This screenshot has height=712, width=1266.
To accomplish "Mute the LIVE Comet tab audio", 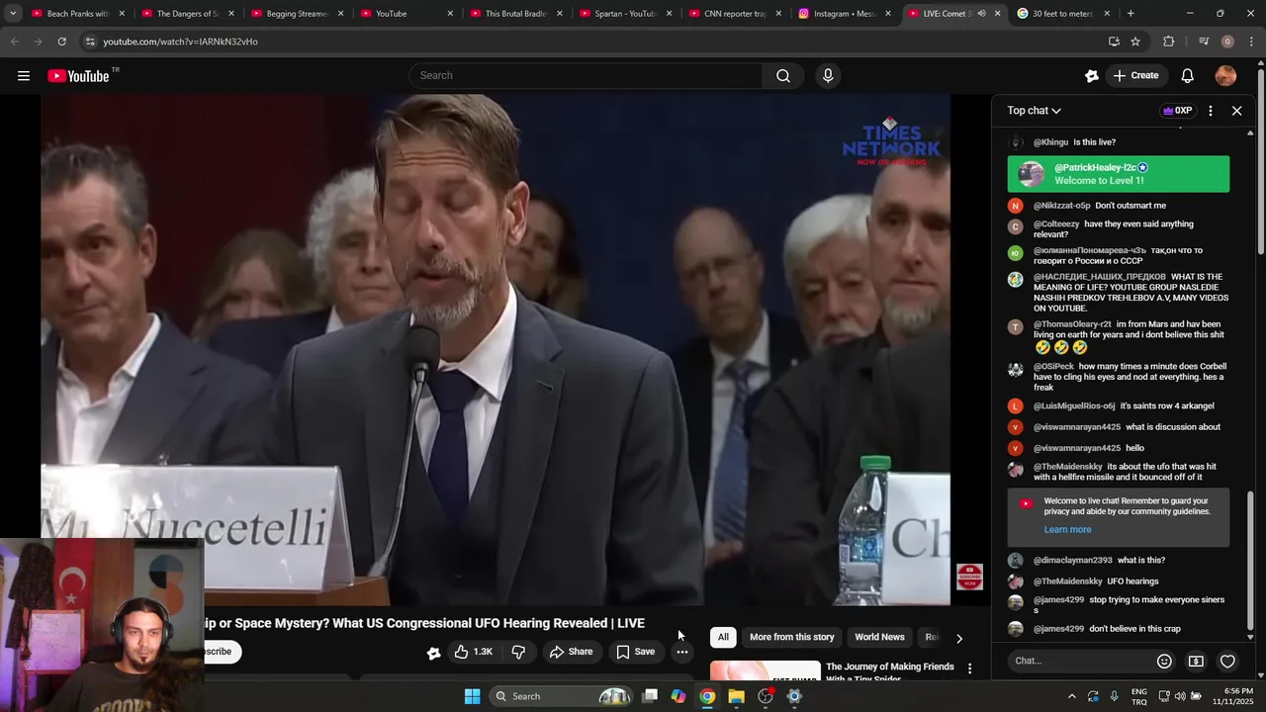I will coord(981,14).
